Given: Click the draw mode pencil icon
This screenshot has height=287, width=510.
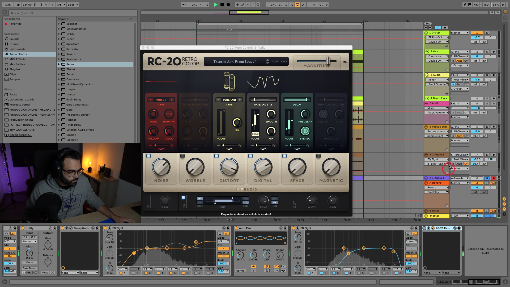Looking at the screenshot, I should coord(465,5).
